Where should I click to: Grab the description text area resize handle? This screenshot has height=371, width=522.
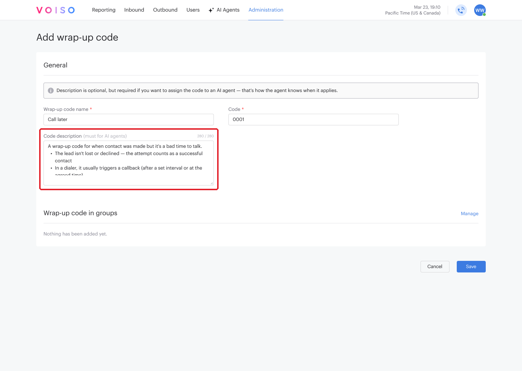click(x=212, y=183)
